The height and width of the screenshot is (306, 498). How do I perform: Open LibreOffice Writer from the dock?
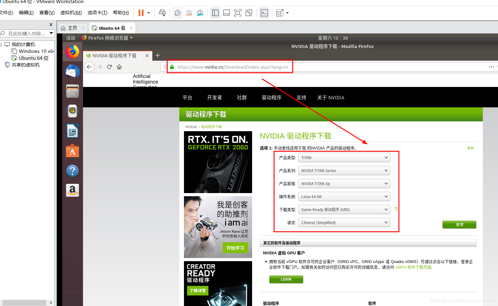click(x=72, y=131)
